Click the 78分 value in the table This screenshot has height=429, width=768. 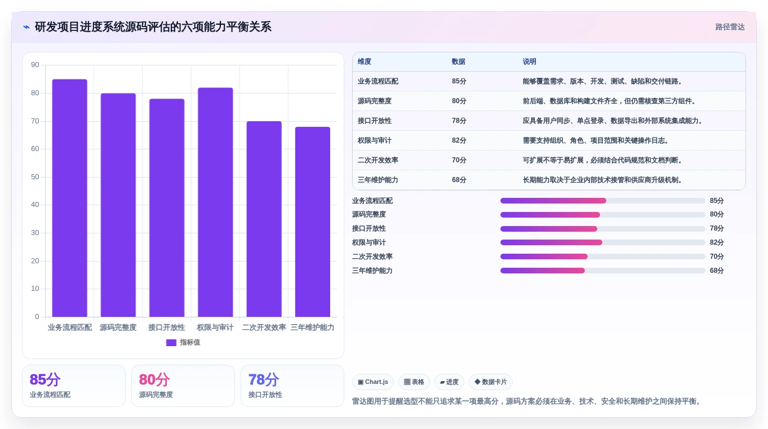point(459,121)
